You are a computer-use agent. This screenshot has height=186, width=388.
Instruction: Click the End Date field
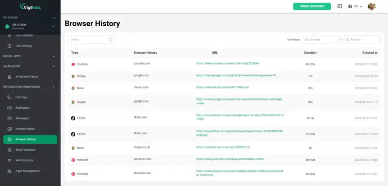click(x=362, y=40)
